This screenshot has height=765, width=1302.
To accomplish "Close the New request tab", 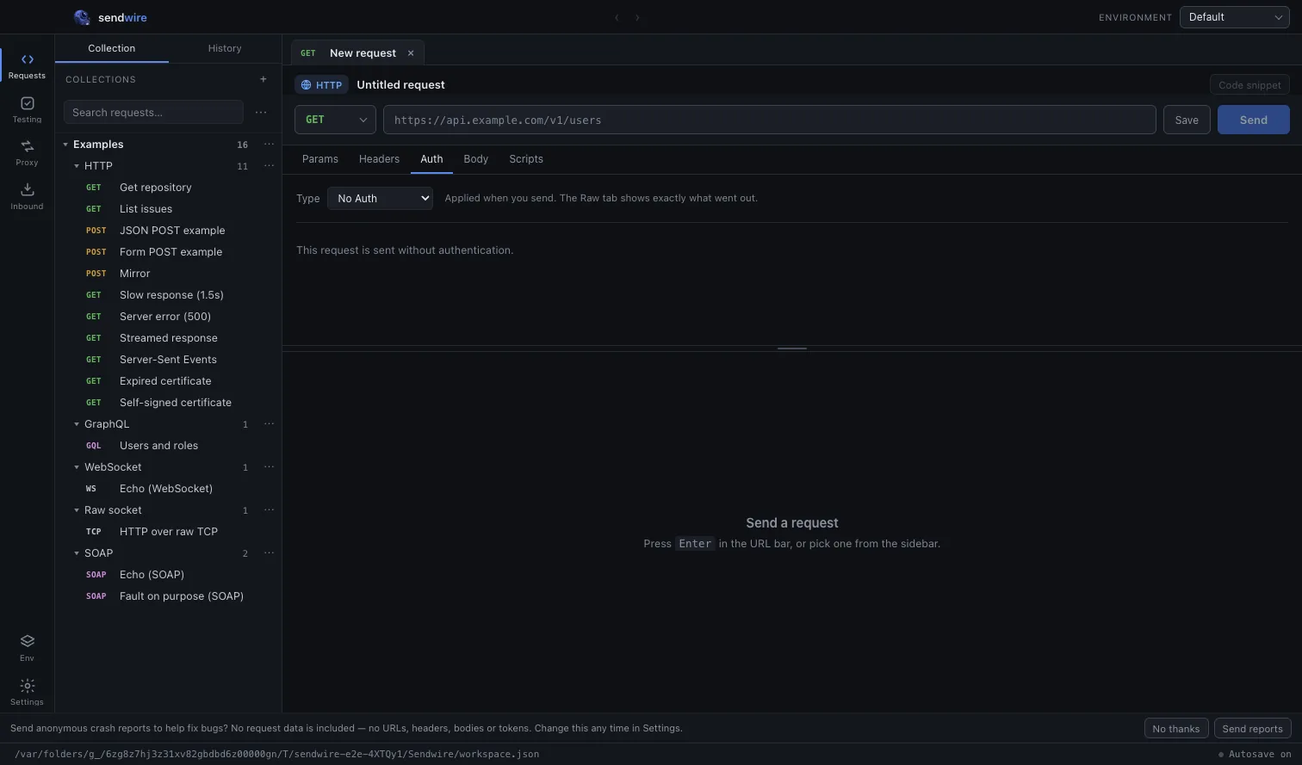I will [x=411, y=53].
